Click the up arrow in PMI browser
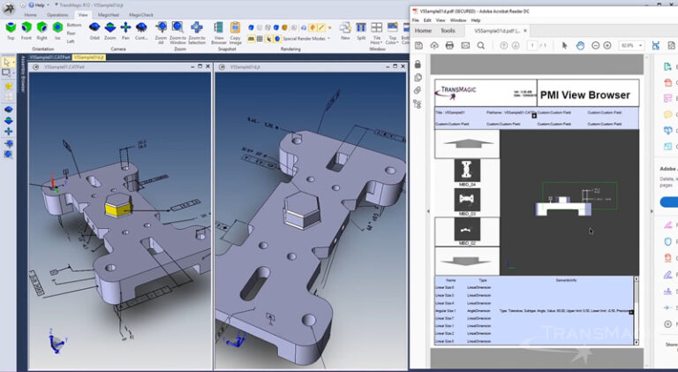The width and height of the screenshot is (678, 372). [466, 141]
